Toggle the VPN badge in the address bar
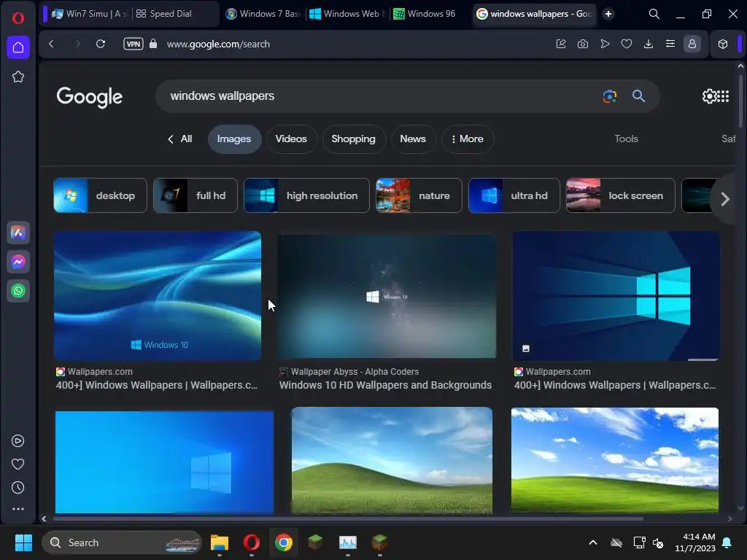Screen dimensions: 747x560 pyautogui.click(x=133, y=44)
